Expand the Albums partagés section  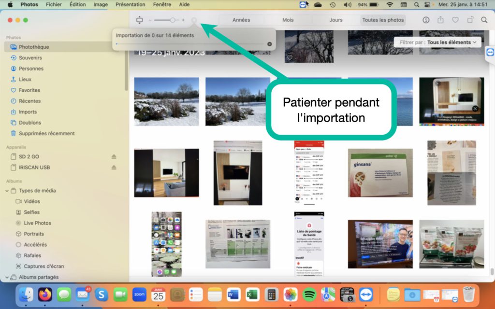(8, 278)
